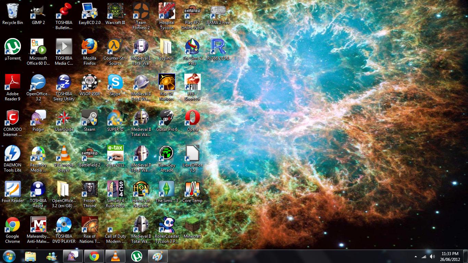Launch Team Fortress 2 shortcut
Viewport: 468px width, 263px height.
coord(141,16)
